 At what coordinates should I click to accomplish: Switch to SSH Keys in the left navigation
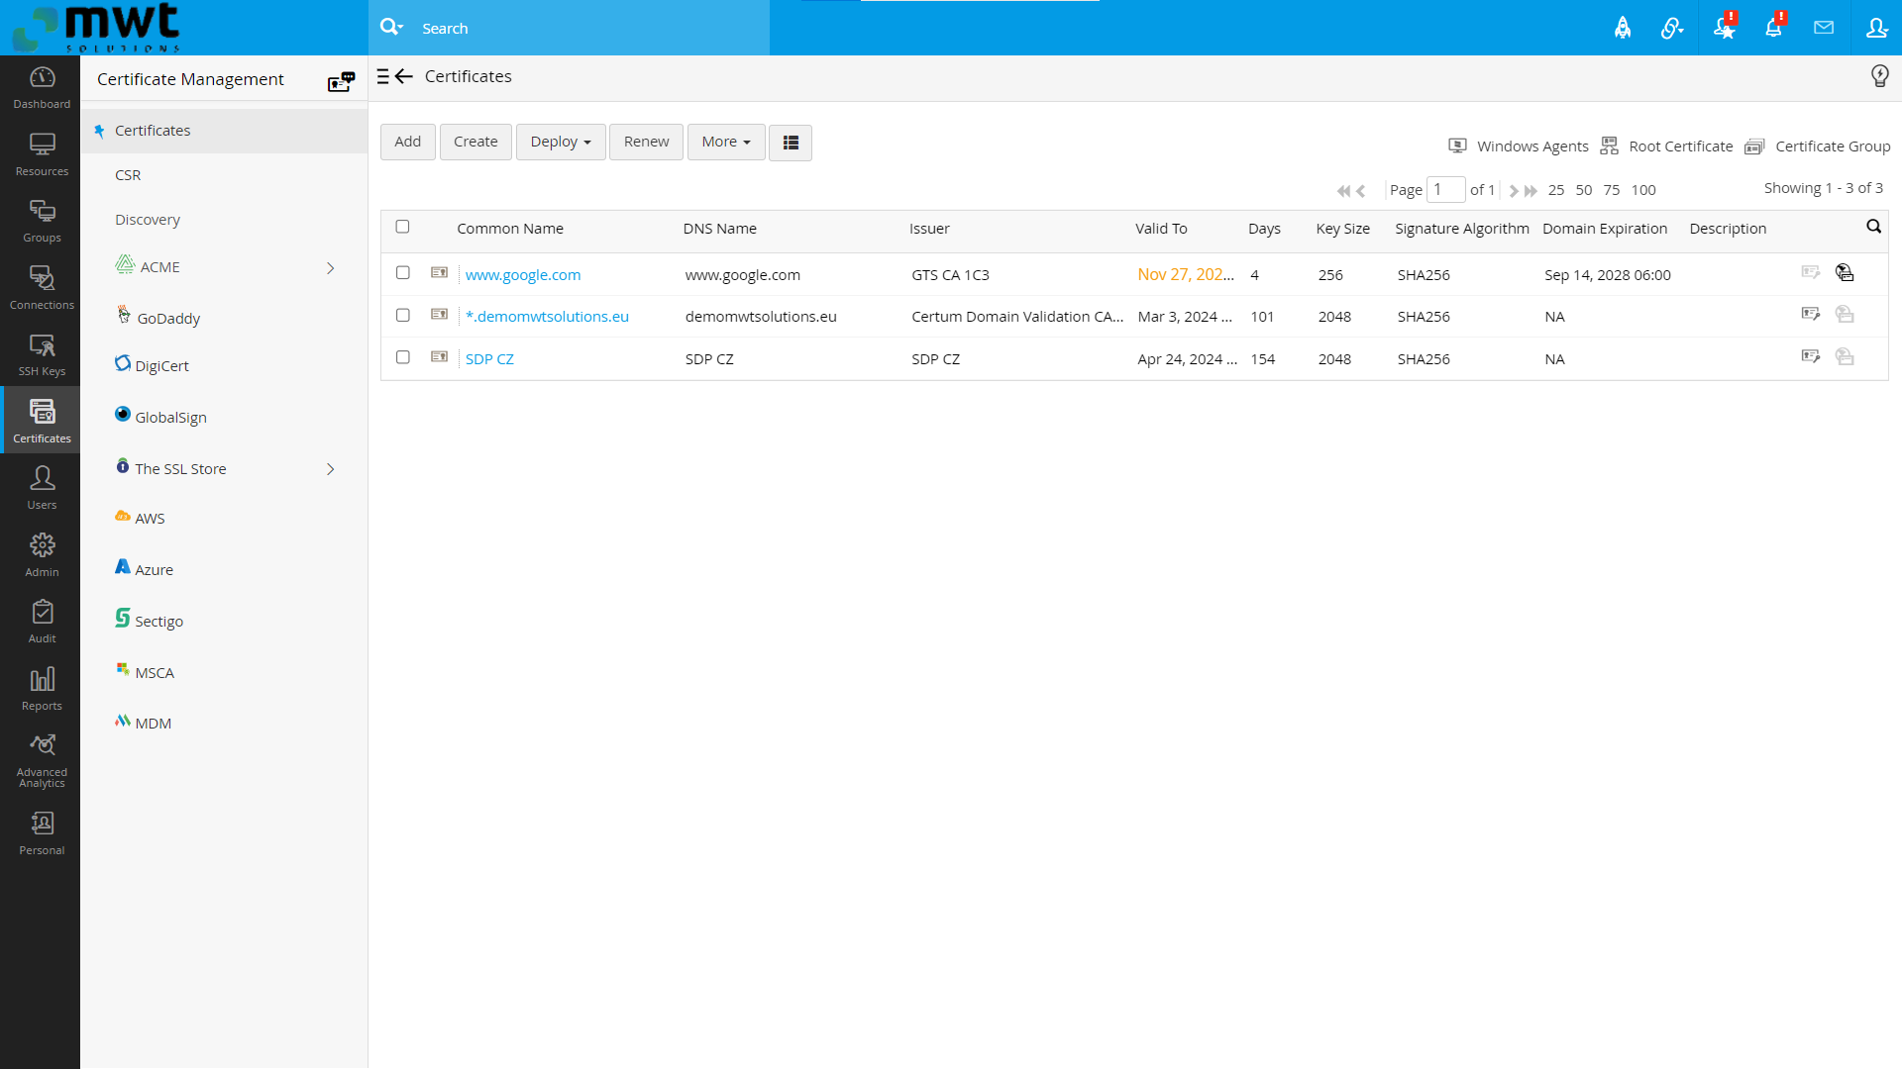41,353
